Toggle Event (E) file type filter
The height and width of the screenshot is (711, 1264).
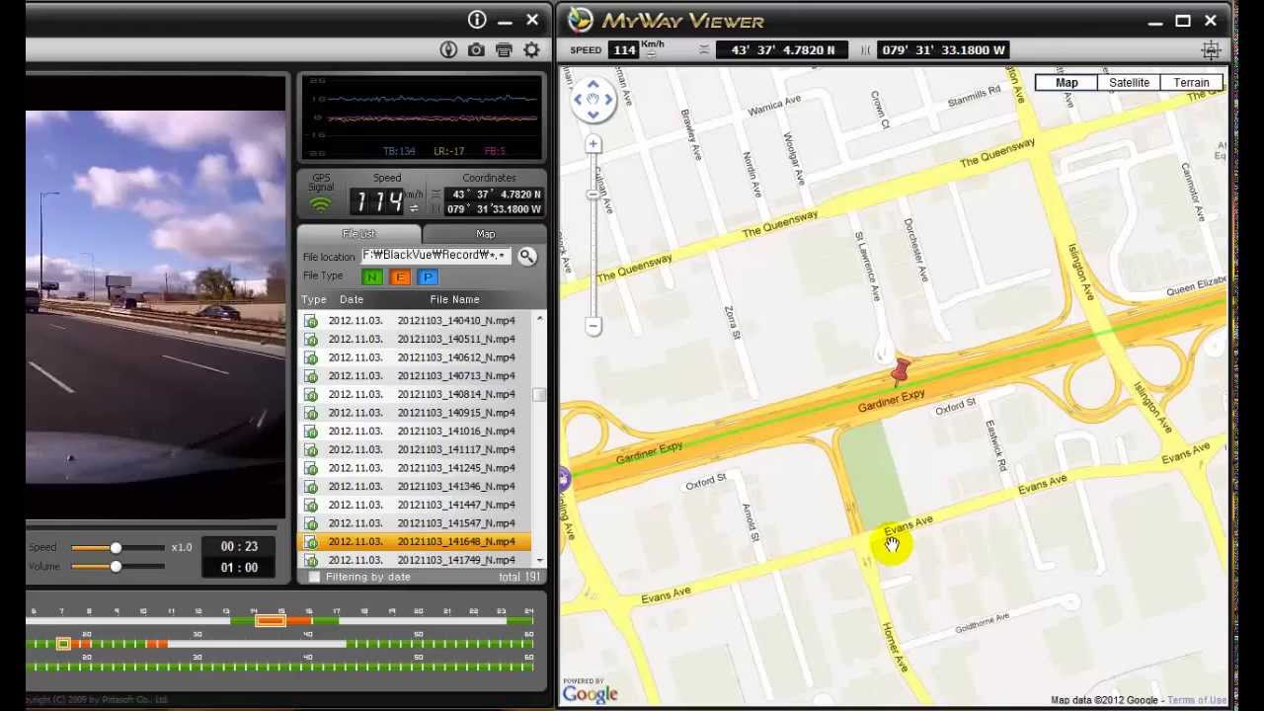pyautogui.click(x=400, y=277)
